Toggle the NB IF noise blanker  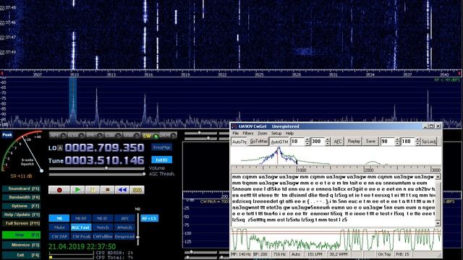[x=103, y=218]
